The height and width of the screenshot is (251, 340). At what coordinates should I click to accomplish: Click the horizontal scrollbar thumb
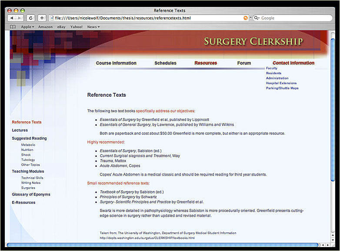click(x=162, y=245)
